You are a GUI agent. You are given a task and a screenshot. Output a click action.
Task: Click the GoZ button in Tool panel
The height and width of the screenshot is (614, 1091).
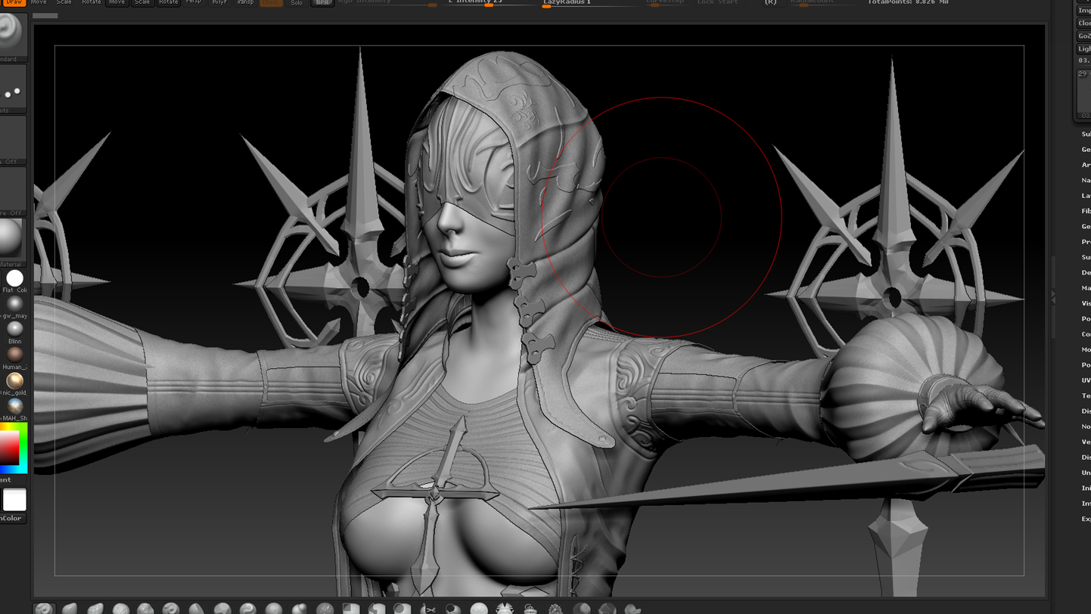(x=1084, y=36)
